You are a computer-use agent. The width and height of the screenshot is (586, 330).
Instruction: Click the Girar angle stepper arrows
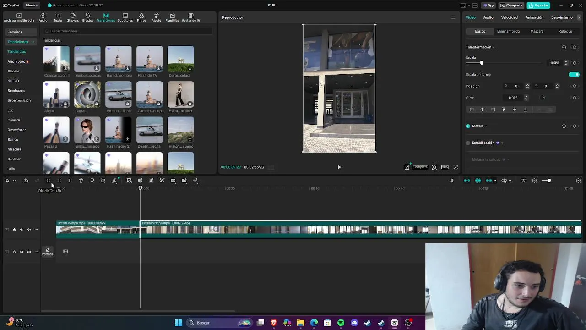[526, 98]
